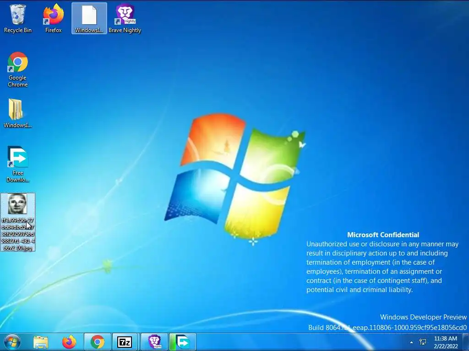This screenshot has width=469, height=351.
Task: Open the Brave Nightly desktop shortcut
Action: point(125,18)
